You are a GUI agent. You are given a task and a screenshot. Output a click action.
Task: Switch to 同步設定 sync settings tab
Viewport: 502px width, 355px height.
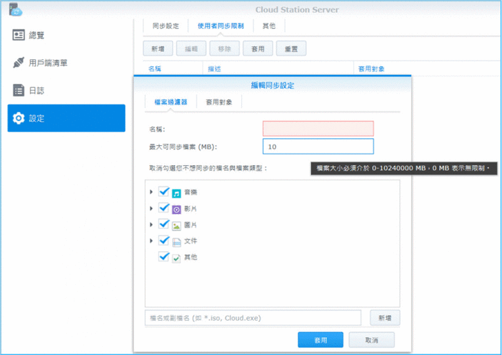pyautogui.click(x=165, y=25)
